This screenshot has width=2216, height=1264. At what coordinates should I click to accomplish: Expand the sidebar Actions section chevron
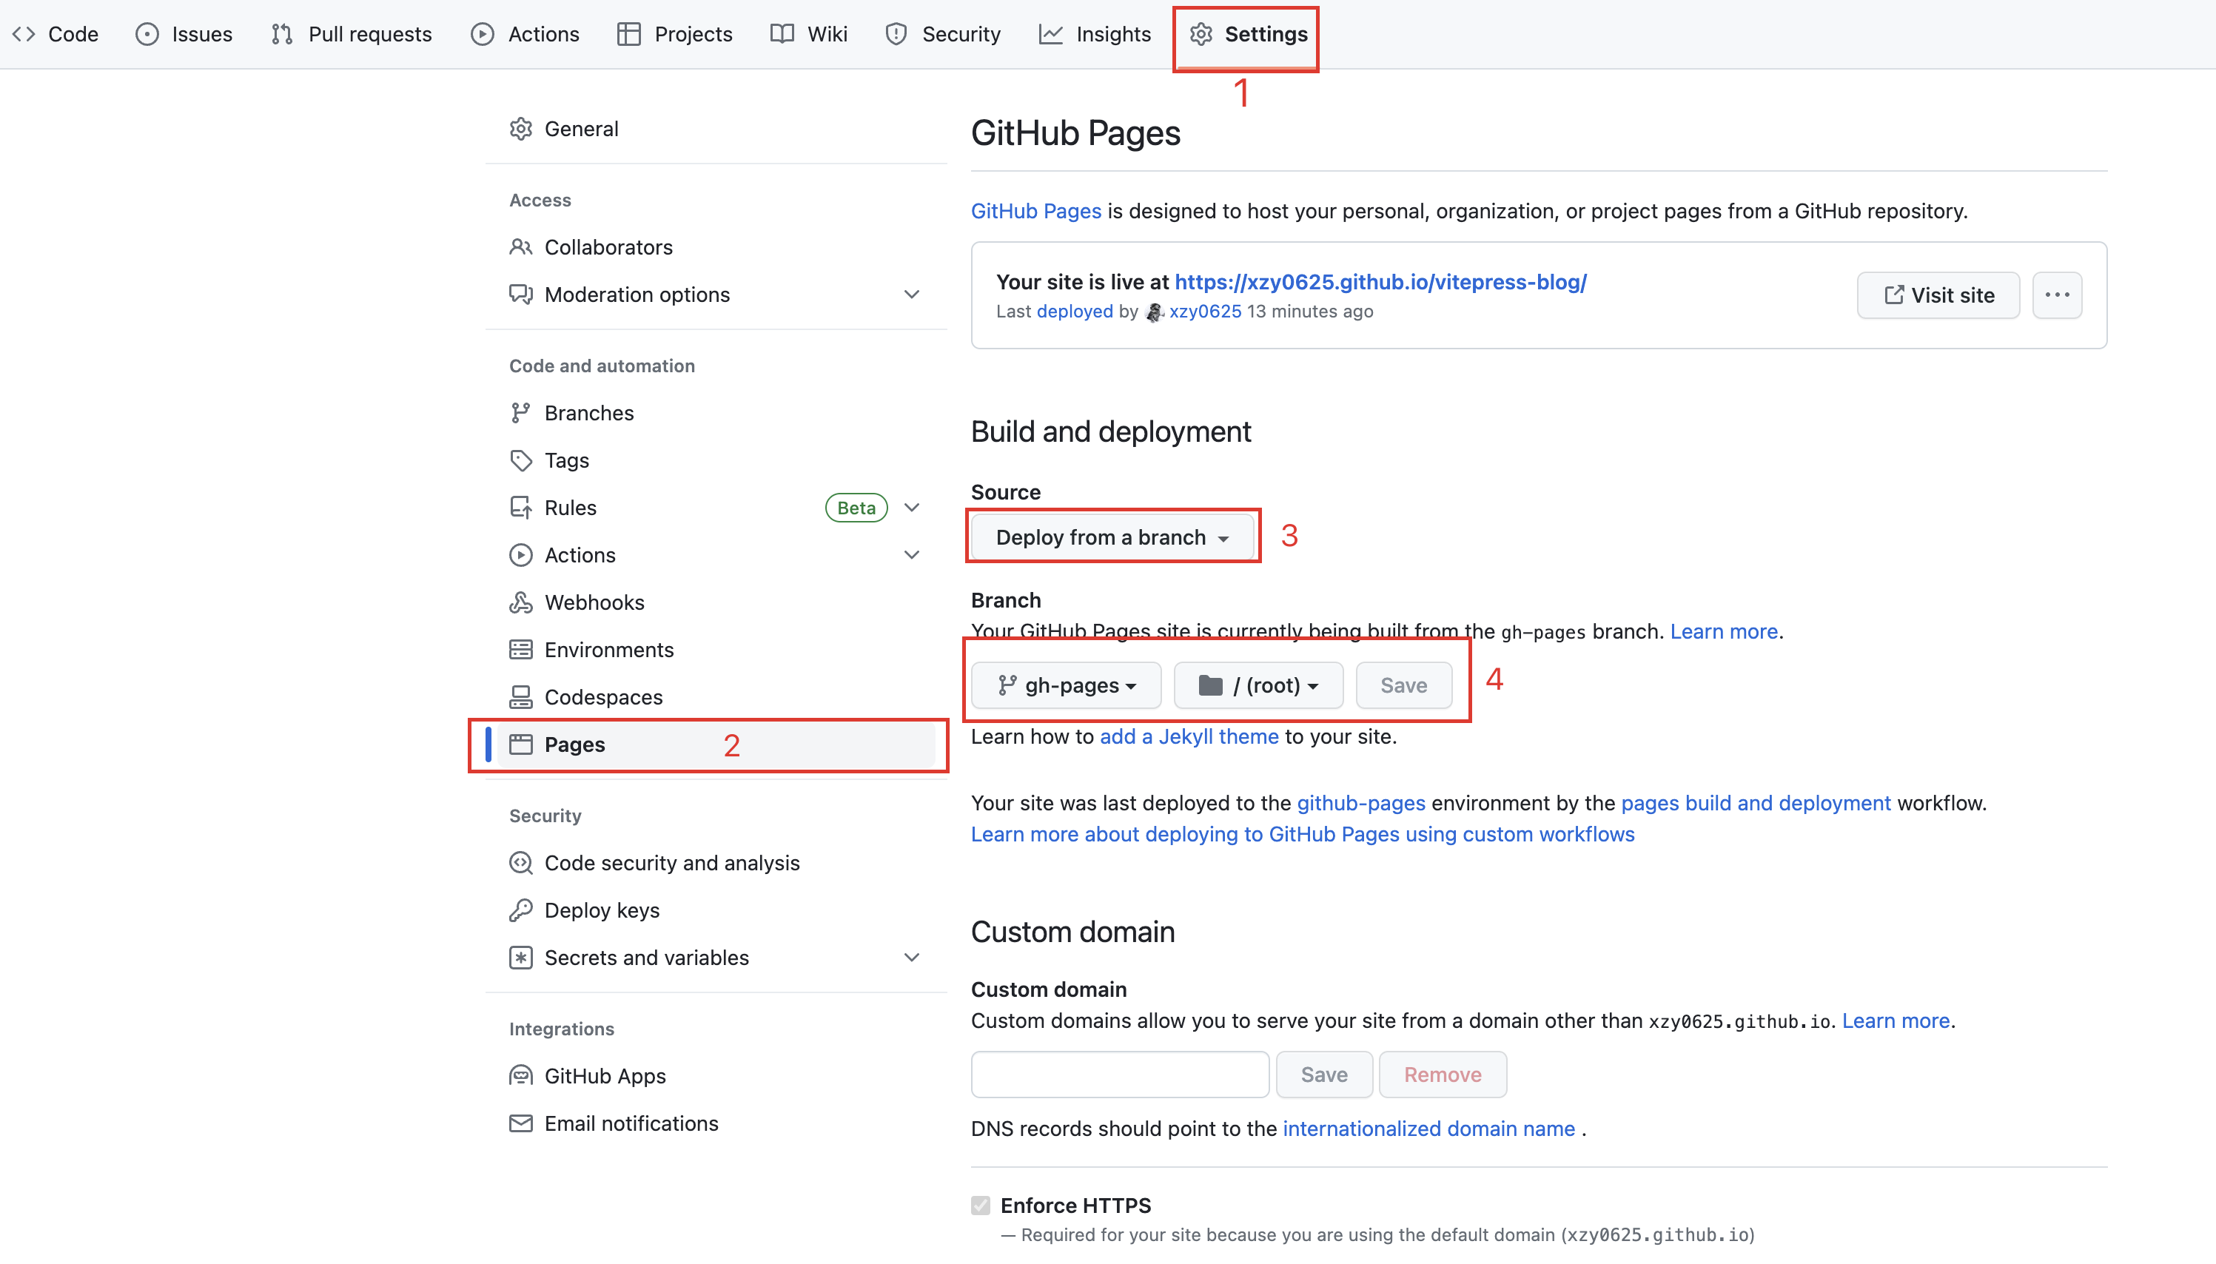[911, 555]
